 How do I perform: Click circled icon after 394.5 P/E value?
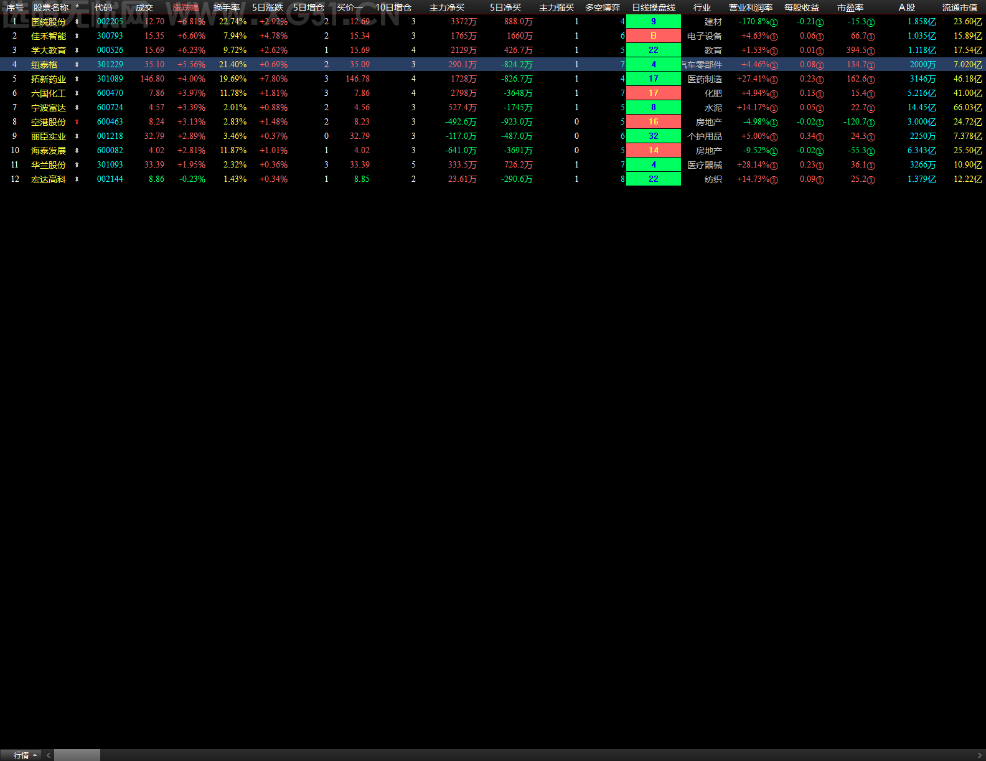[x=871, y=51]
